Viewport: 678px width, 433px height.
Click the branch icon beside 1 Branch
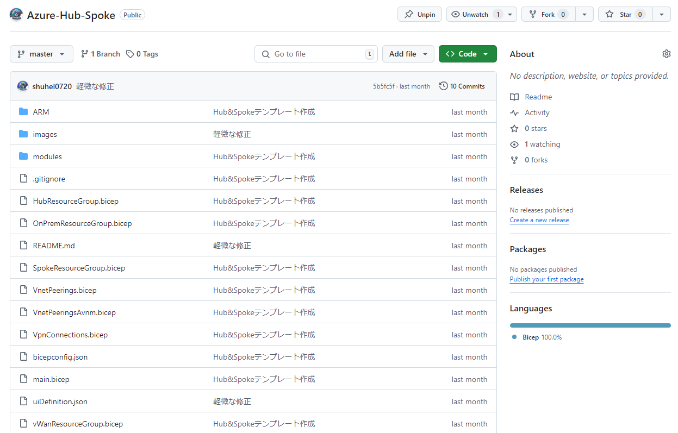point(84,54)
